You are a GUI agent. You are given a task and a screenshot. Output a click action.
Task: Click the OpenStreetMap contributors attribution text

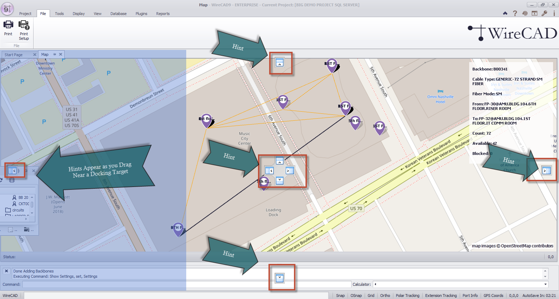tap(513, 246)
